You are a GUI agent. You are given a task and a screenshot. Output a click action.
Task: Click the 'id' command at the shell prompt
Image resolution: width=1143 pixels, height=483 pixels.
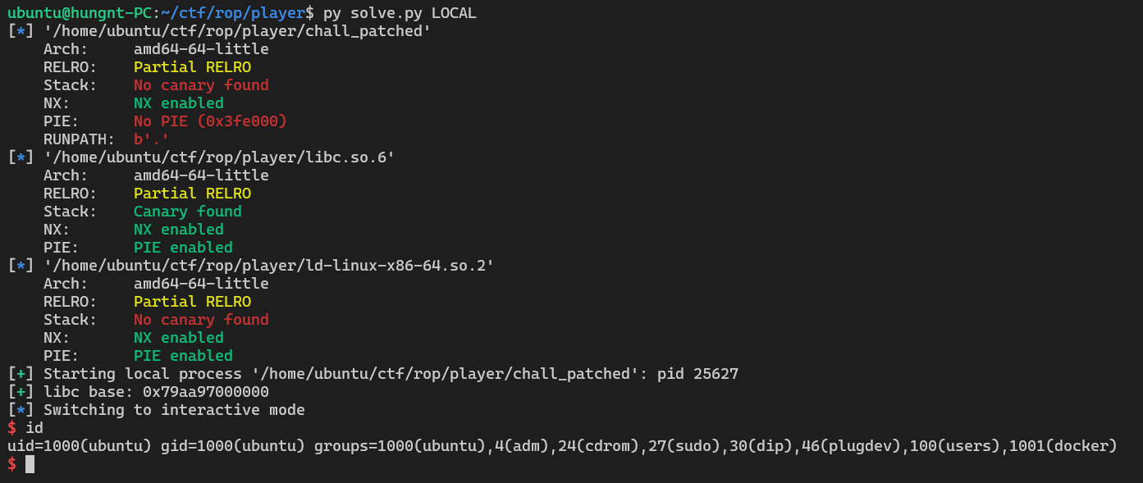[34, 428]
